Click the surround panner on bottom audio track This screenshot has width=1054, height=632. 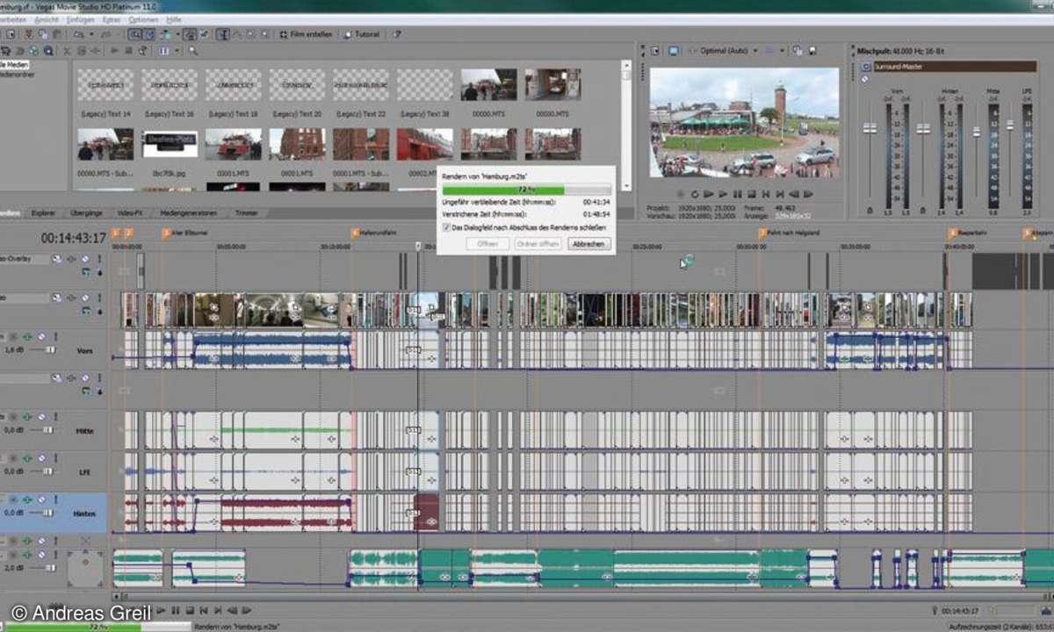coord(84,569)
